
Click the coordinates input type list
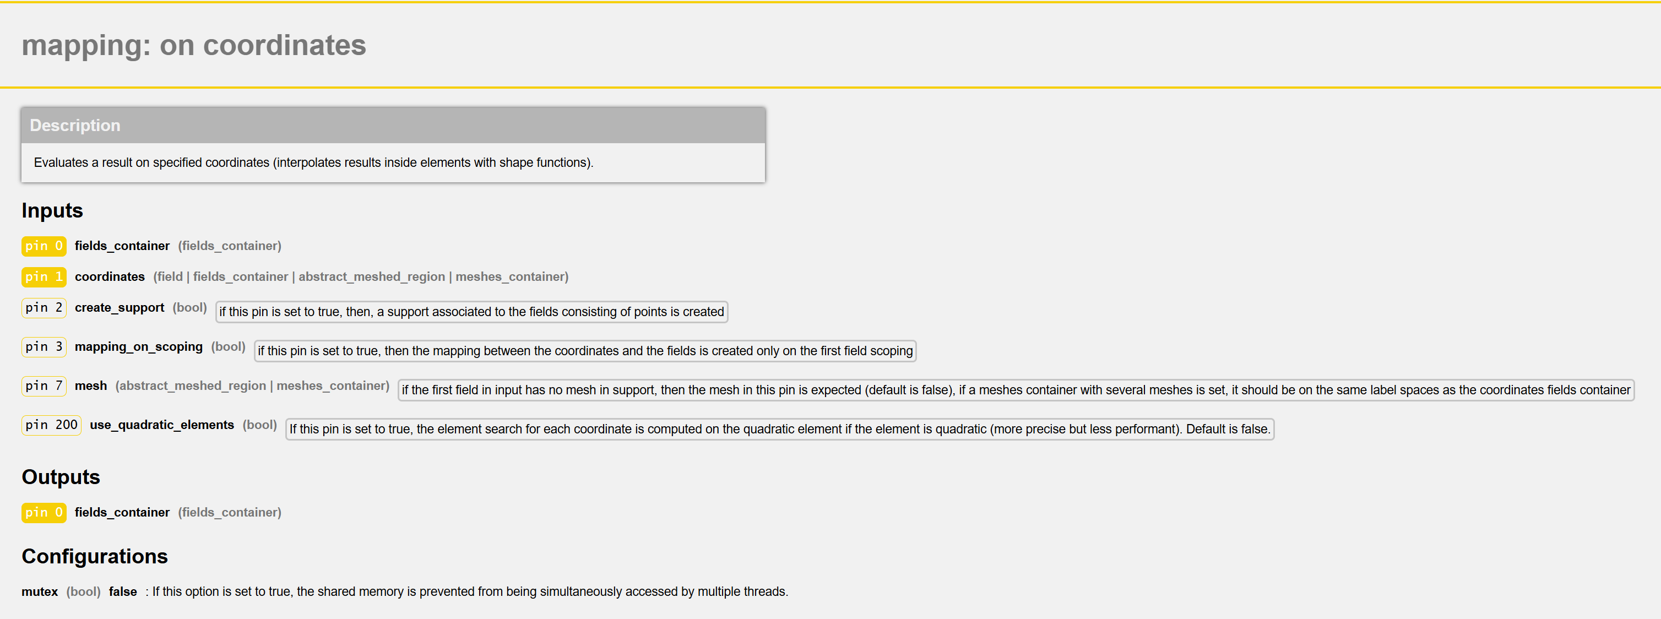360,276
